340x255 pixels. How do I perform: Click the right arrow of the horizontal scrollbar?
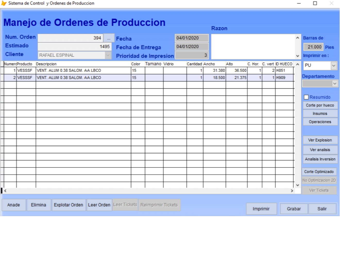point(291,191)
